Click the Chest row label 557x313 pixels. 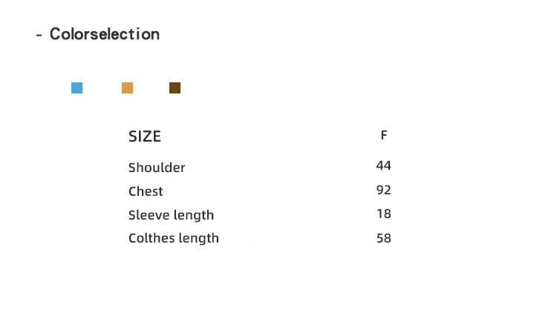click(146, 191)
